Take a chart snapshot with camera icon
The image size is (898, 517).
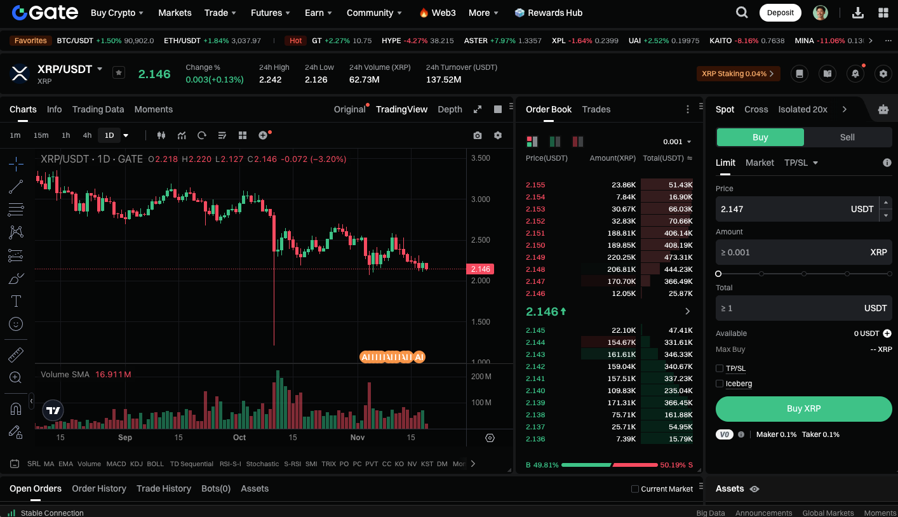click(478, 135)
